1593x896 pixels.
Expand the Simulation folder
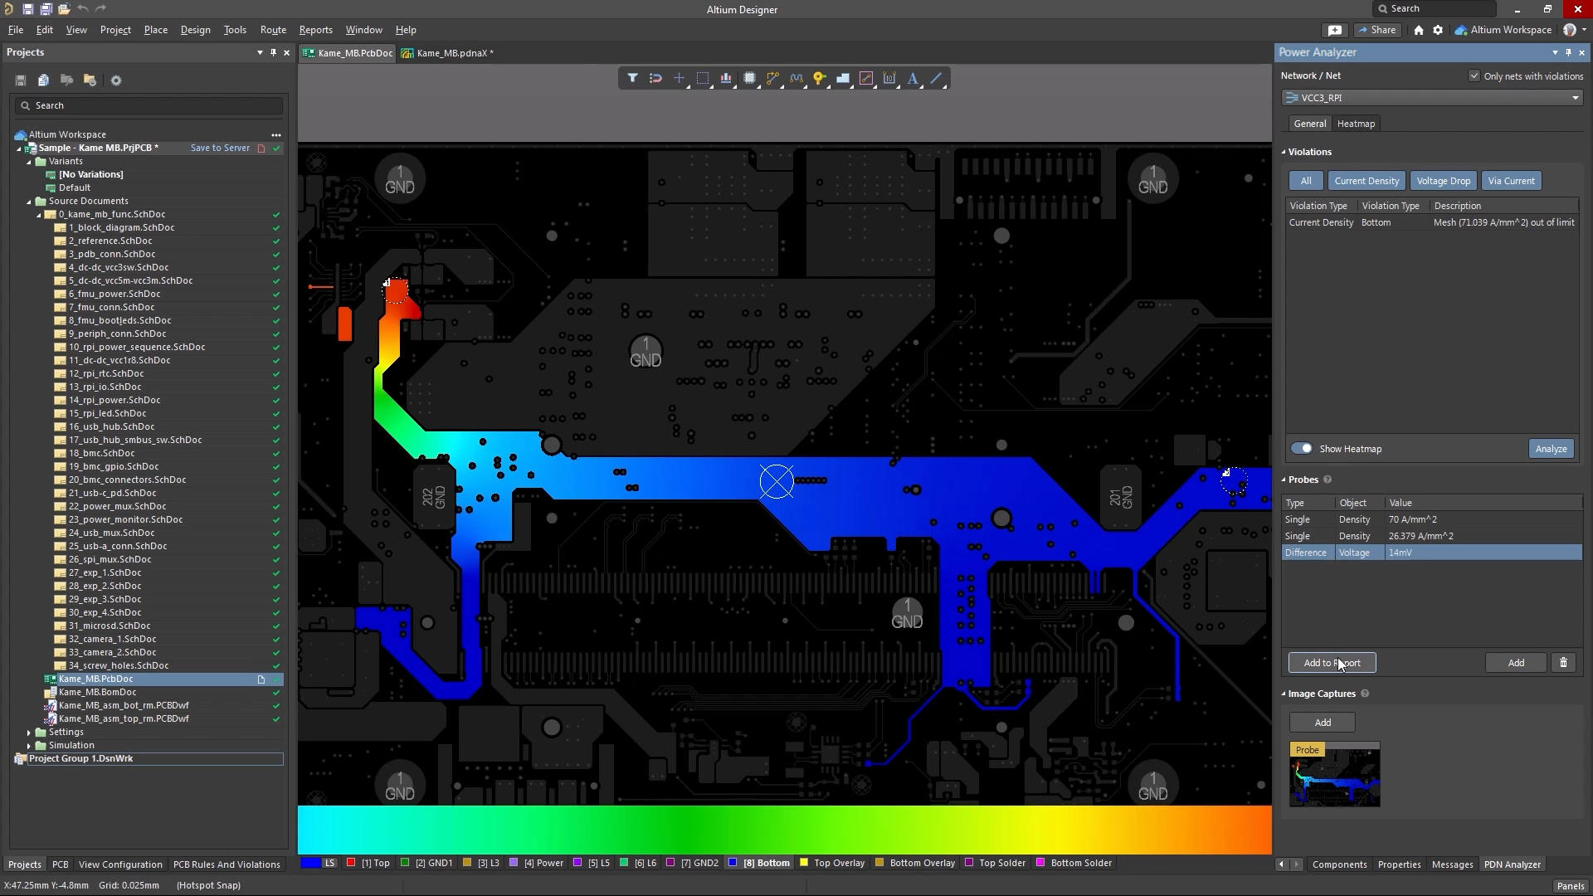29,746
